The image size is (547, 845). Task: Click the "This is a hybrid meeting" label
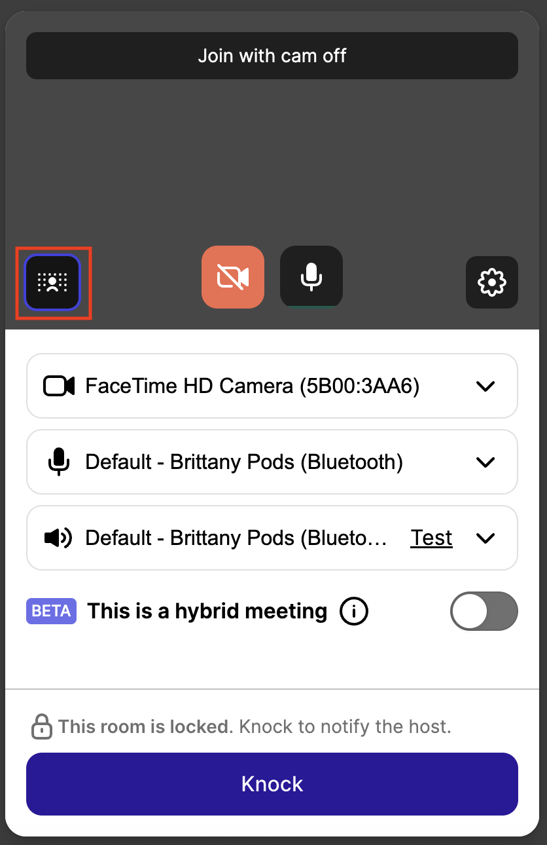[207, 611]
